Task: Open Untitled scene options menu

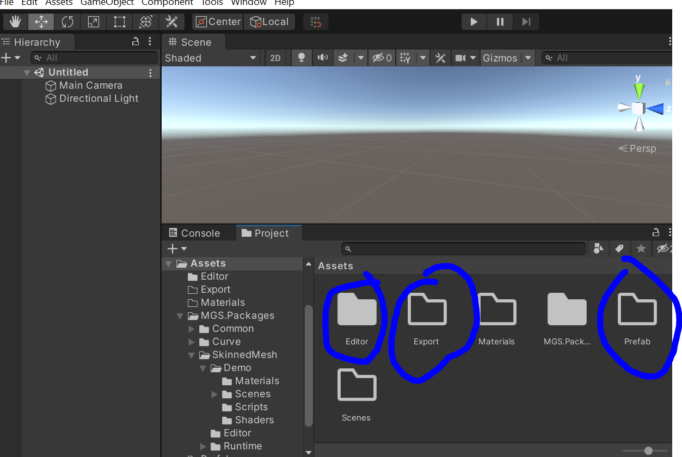Action: point(151,72)
